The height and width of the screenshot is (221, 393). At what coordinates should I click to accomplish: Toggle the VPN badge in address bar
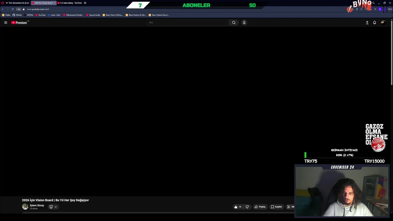click(x=19, y=9)
